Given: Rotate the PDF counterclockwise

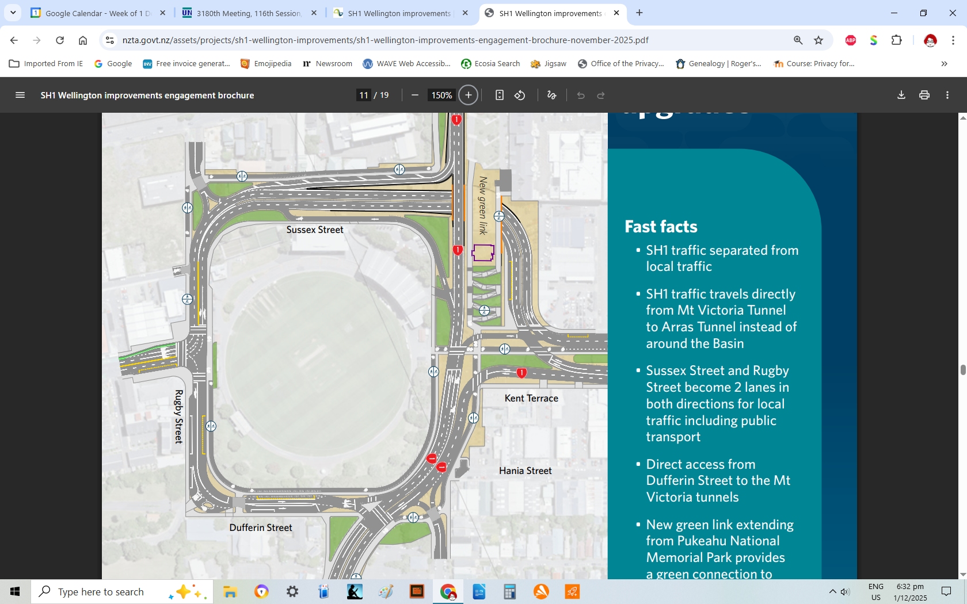Looking at the screenshot, I should pyautogui.click(x=520, y=95).
